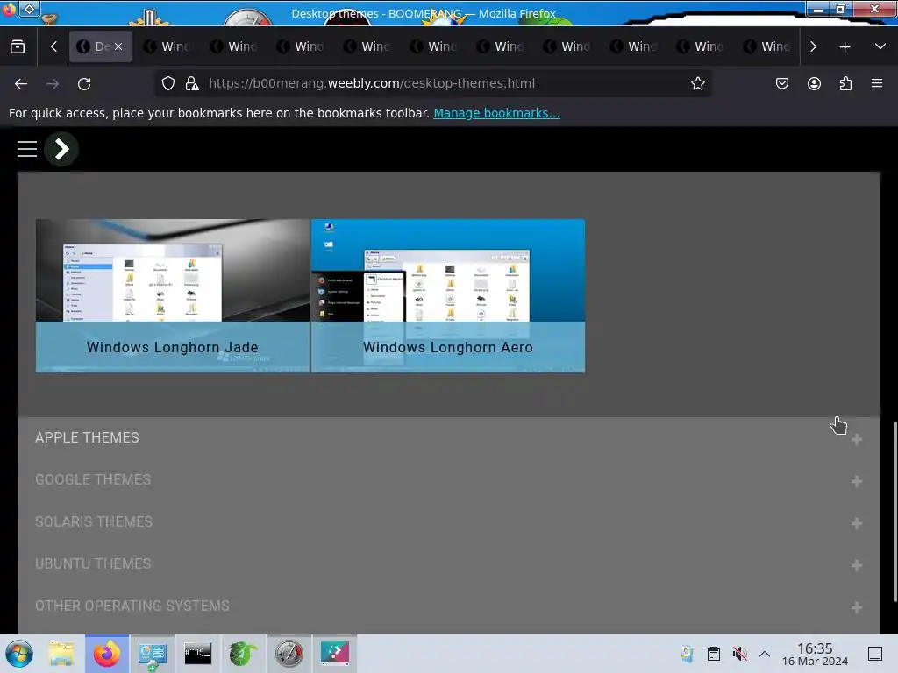Open the file manager from taskbar

click(61, 654)
